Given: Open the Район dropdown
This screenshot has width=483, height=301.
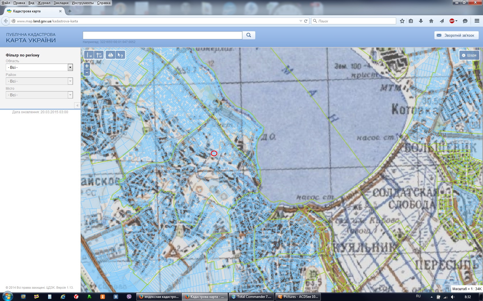Looking at the screenshot, I should pyautogui.click(x=39, y=81).
